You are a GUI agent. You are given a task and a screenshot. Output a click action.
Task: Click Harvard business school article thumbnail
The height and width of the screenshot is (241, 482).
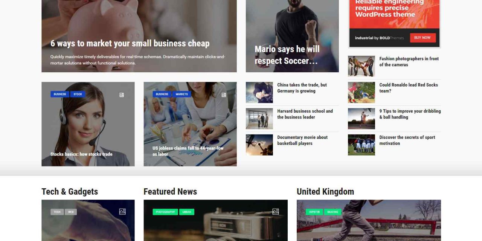tap(259, 119)
